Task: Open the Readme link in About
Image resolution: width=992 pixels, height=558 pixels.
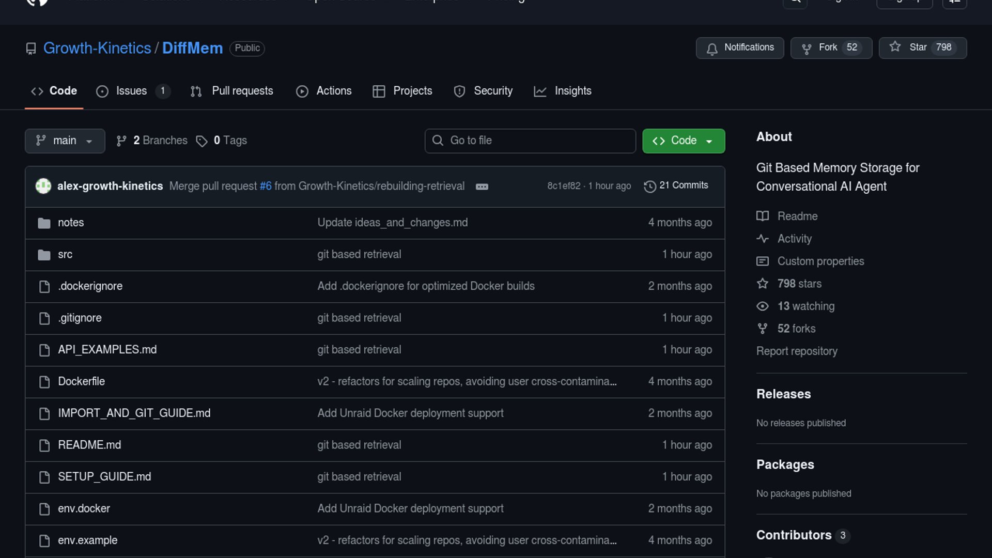Action: pos(797,216)
